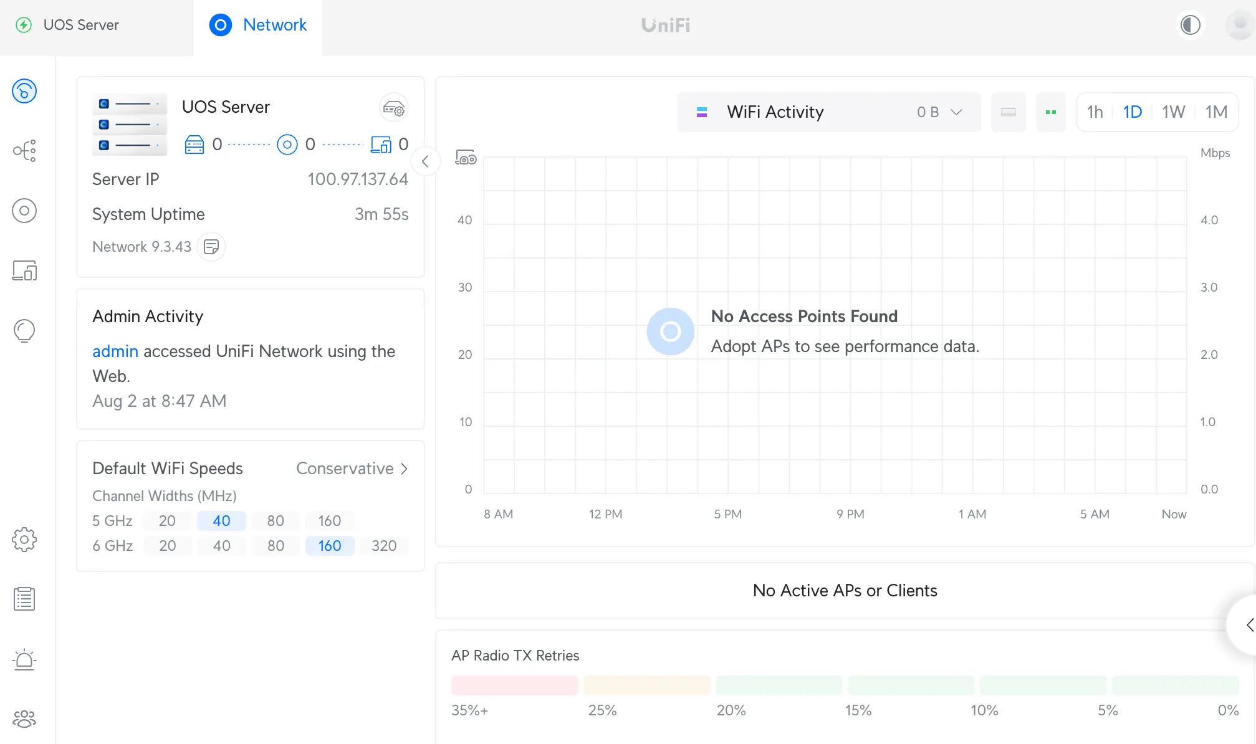Select 6 GHz channel width 320
1256x744 pixels.
[x=384, y=546]
